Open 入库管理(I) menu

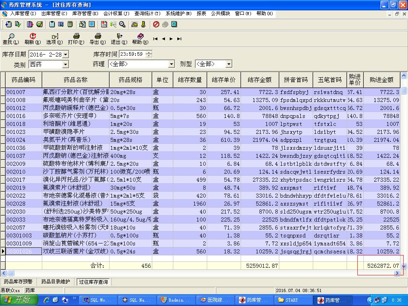[23, 14]
